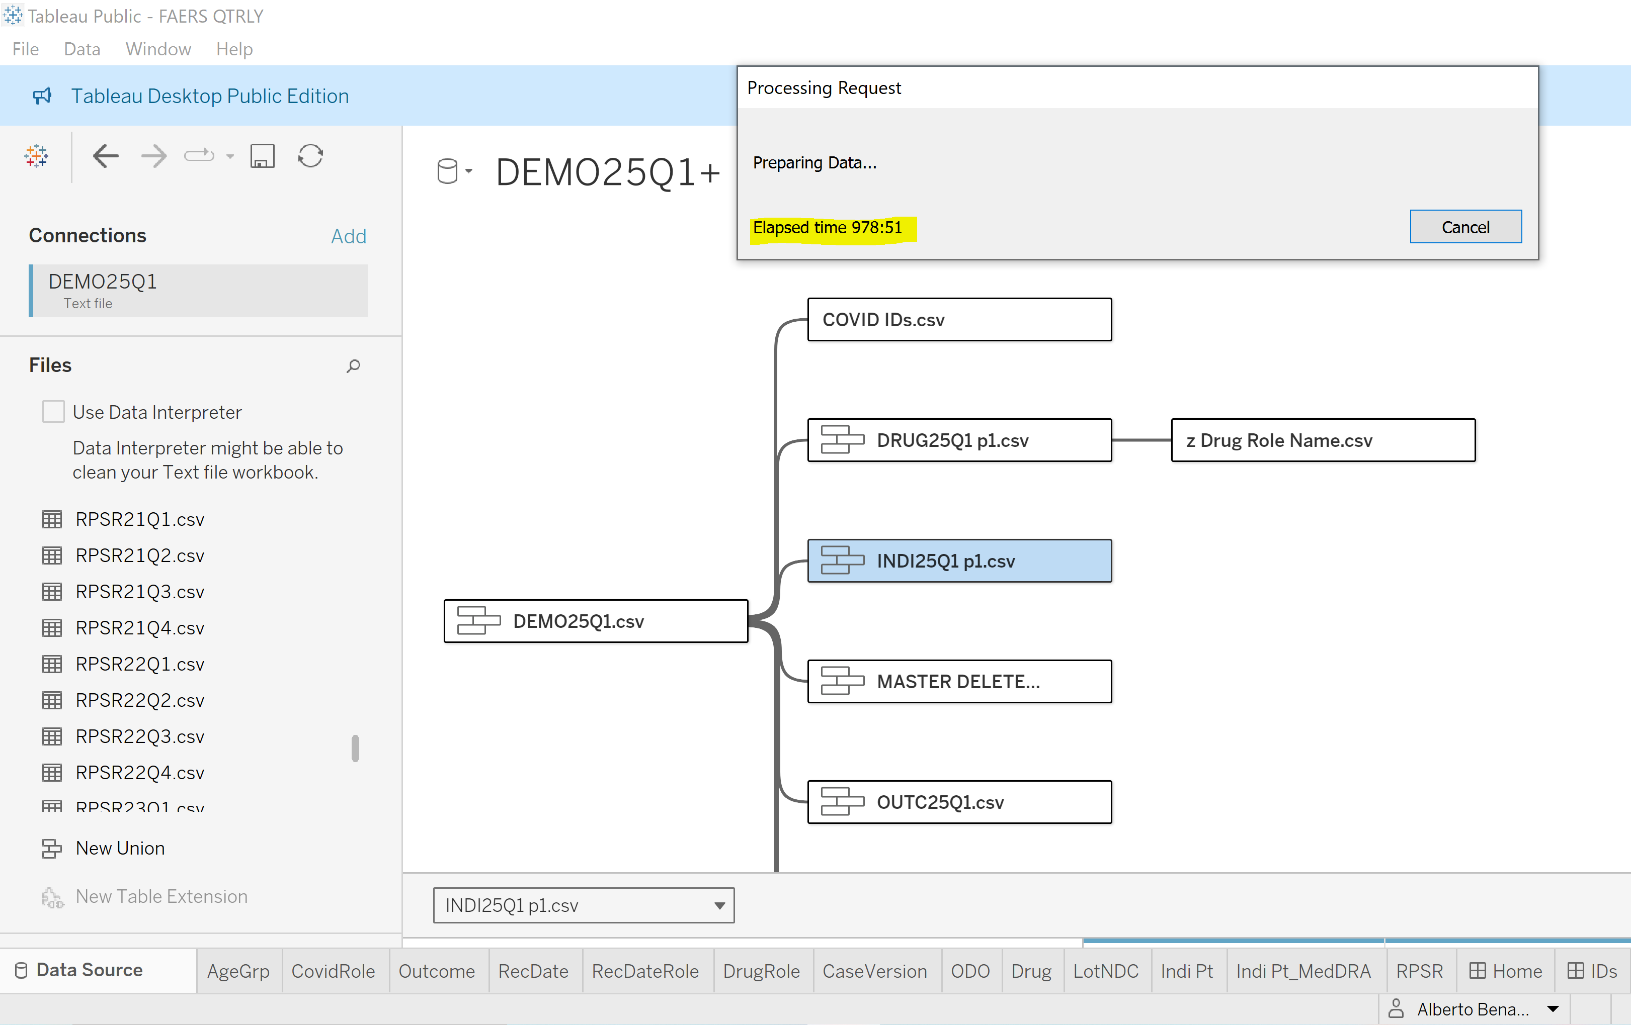Cancel the Processing Request dialog
The image size is (1631, 1025).
click(x=1465, y=227)
